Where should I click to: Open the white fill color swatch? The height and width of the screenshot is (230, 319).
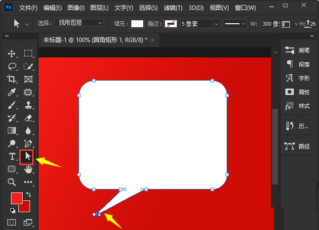(137, 24)
